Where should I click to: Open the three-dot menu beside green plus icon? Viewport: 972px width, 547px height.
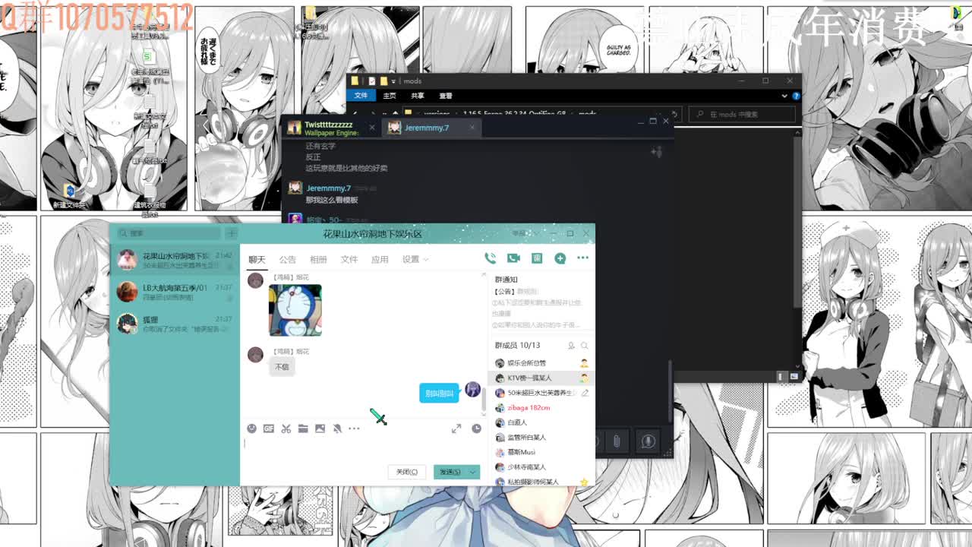tap(582, 258)
